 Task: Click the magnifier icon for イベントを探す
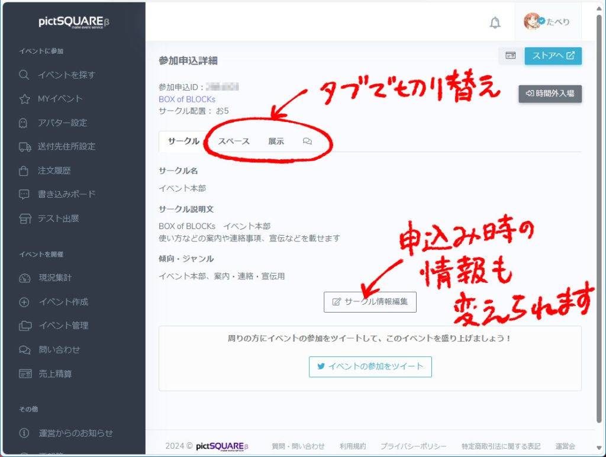coord(24,75)
